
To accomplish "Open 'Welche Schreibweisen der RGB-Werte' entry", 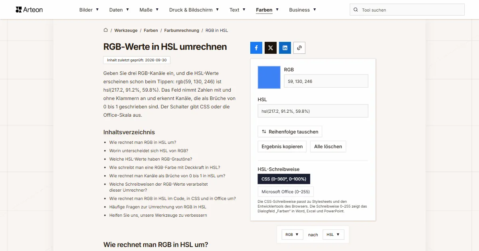I will coord(158,187).
